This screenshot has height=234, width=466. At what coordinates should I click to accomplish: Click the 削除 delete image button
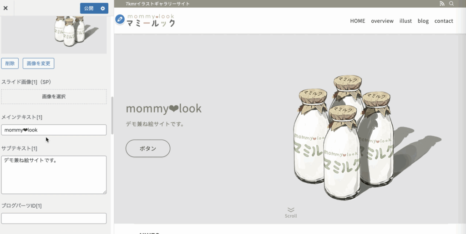point(10,63)
